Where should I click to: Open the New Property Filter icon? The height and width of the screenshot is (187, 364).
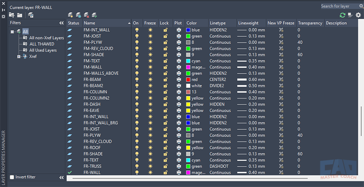pyautogui.click(x=12, y=15)
